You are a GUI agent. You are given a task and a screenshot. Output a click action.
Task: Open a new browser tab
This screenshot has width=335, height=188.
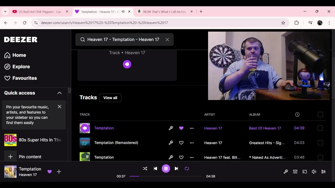[x=201, y=11]
